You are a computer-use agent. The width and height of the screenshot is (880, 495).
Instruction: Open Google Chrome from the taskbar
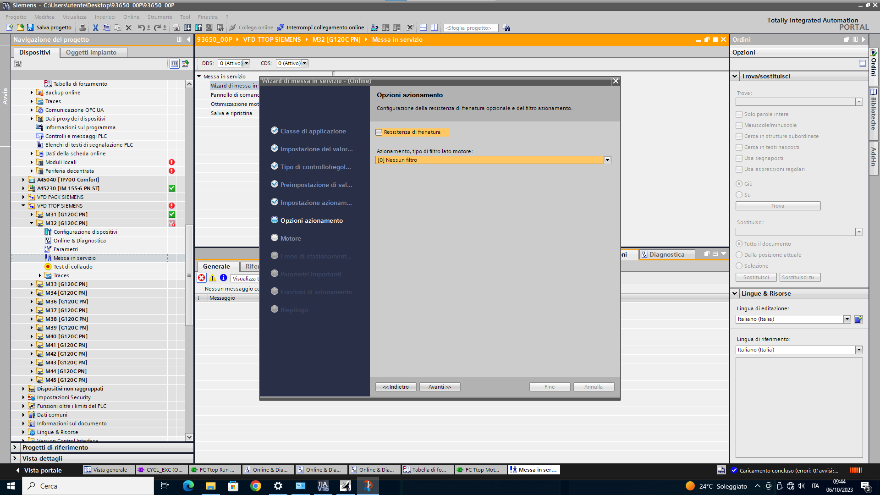point(256,486)
